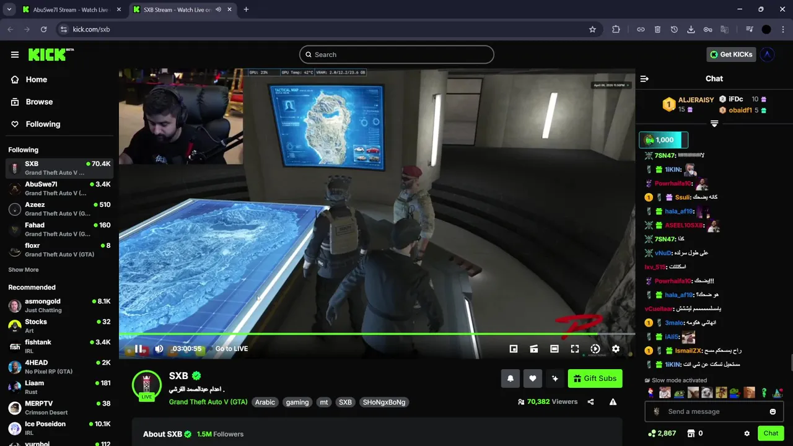Click the green video progress bar
793x446 pixels.
click(377, 334)
